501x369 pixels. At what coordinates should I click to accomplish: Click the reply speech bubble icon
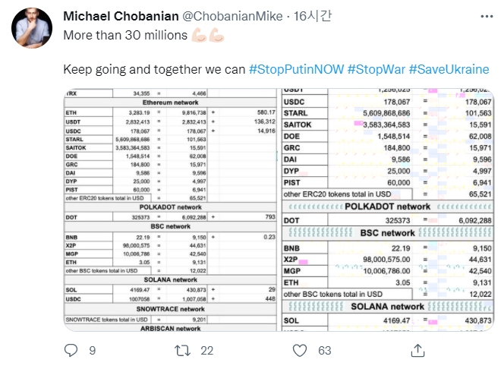(71, 350)
